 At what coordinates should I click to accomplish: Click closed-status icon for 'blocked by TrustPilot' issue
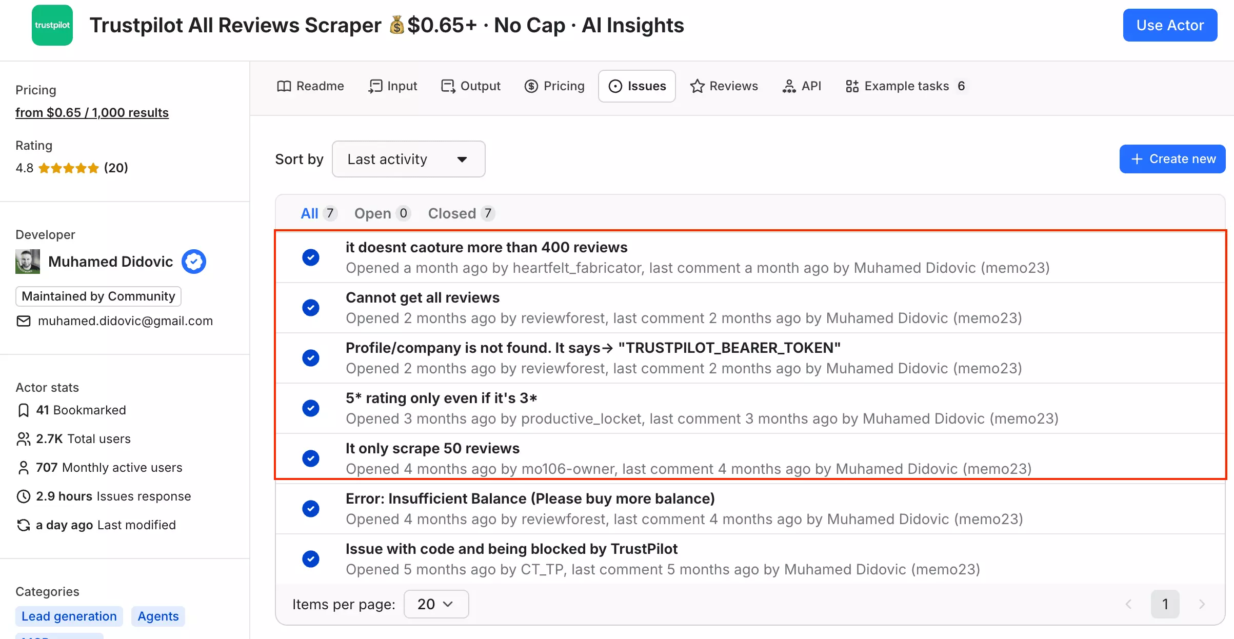click(x=311, y=558)
